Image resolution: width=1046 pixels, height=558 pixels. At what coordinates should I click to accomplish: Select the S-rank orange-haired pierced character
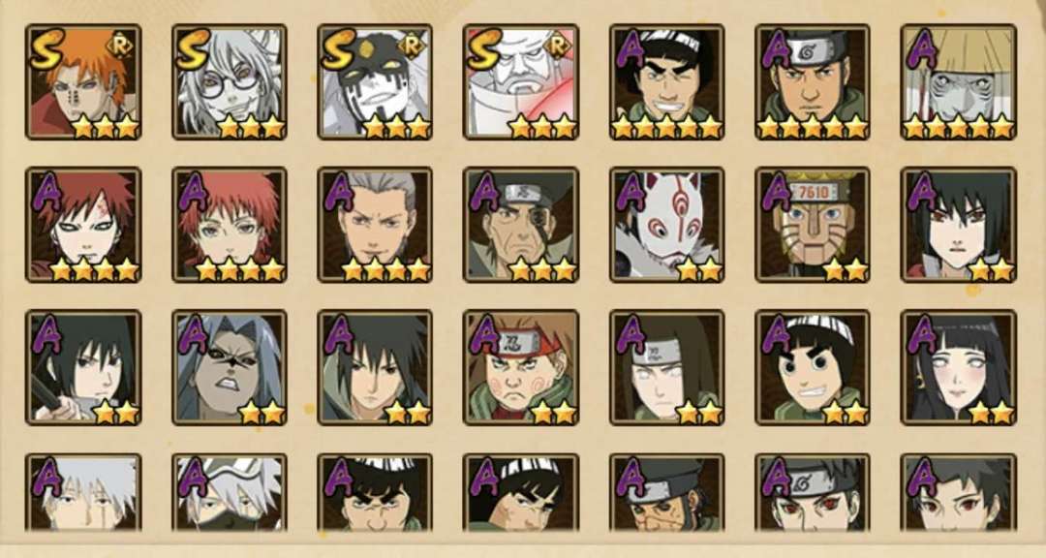click(83, 82)
